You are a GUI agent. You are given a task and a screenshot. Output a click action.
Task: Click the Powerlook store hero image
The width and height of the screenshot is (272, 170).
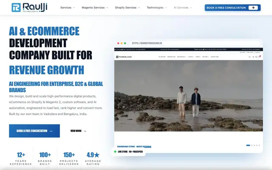189,96
